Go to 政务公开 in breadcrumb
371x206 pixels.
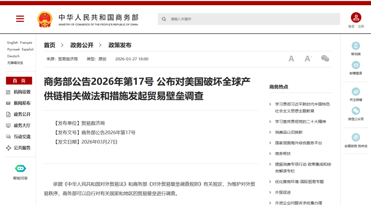click(82, 45)
